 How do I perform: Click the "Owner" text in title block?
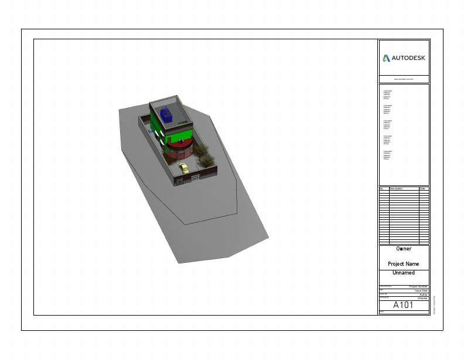[404, 249]
